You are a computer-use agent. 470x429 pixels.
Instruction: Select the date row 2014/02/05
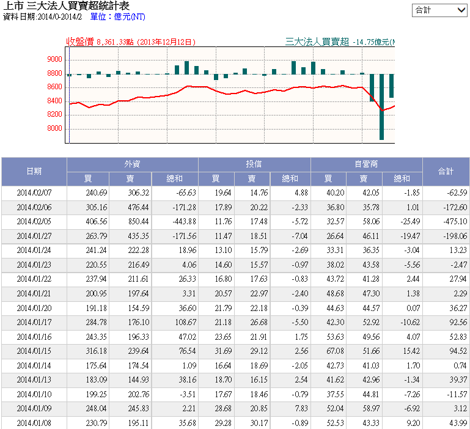click(235, 222)
